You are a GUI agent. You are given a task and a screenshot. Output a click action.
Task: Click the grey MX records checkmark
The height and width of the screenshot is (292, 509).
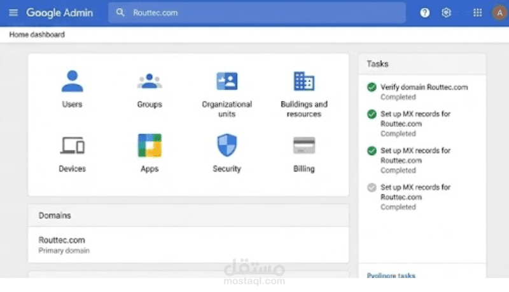[x=372, y=187]
